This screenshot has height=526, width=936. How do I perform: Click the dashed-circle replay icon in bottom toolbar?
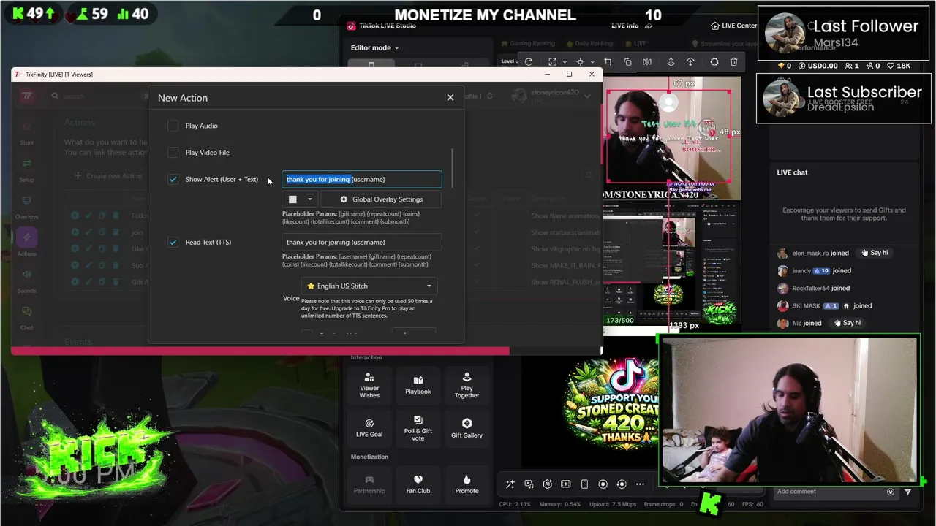pyautogui.click(x=622, y=484)
